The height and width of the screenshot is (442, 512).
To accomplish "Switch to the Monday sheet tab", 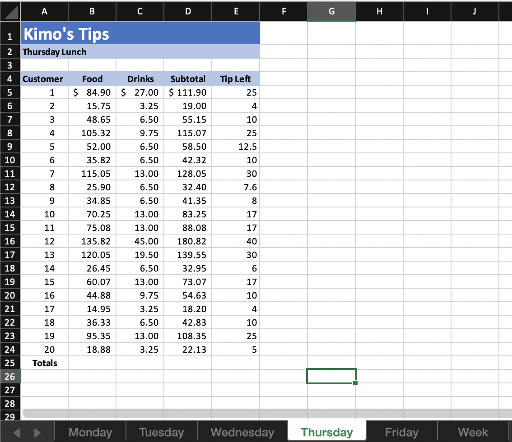I will 89,432.
